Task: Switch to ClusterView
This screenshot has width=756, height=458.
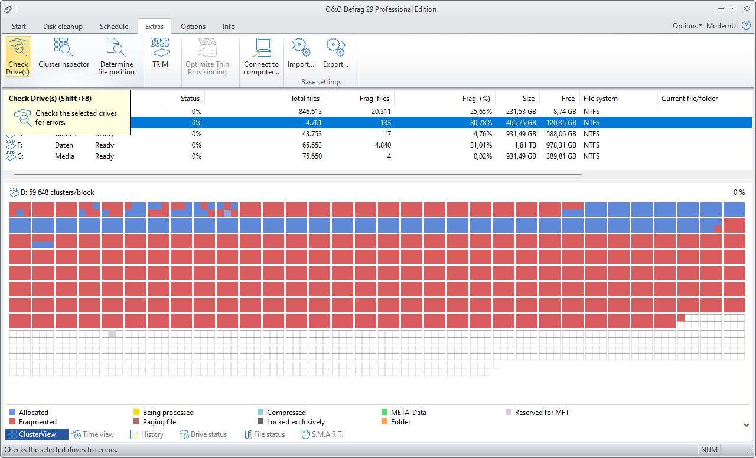Action: 37,434
